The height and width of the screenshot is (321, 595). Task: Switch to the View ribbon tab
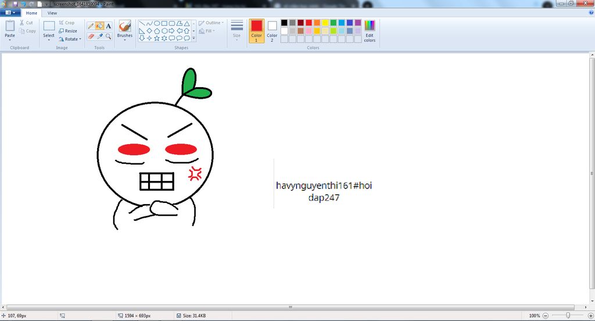(x=52, y=13)
